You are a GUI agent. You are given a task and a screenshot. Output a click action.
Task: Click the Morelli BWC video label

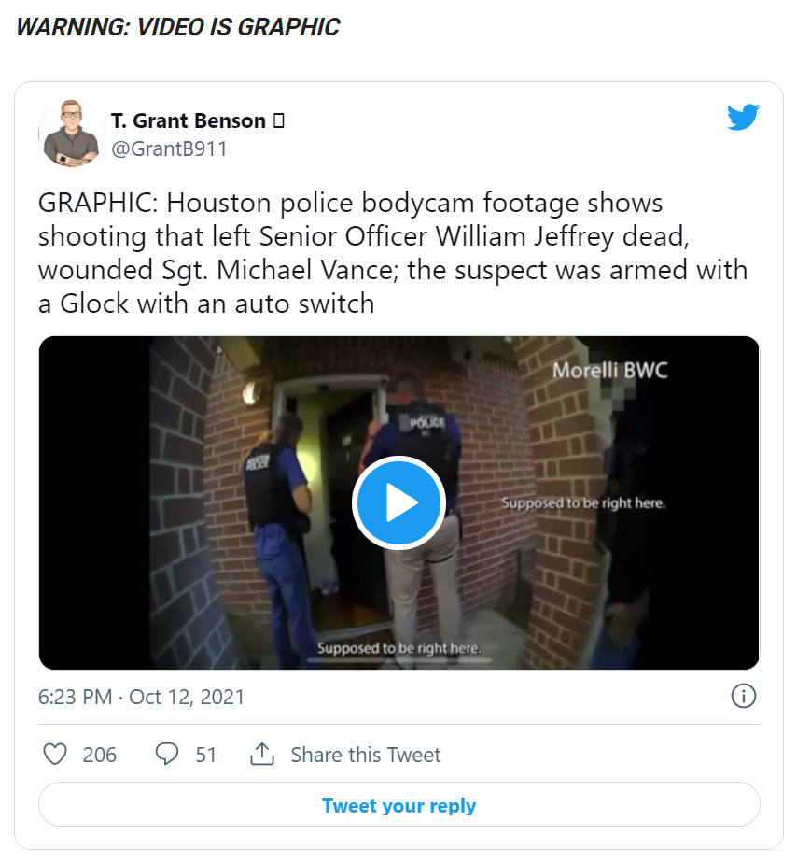[x=609, y=370]
